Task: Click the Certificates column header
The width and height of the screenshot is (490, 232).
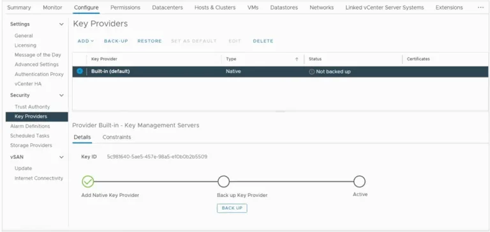Action: point(418,59)
